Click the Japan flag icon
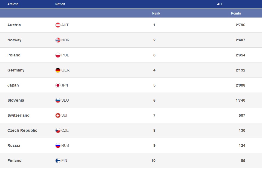Screen dimensions: 262x169 tap(58, 85)
